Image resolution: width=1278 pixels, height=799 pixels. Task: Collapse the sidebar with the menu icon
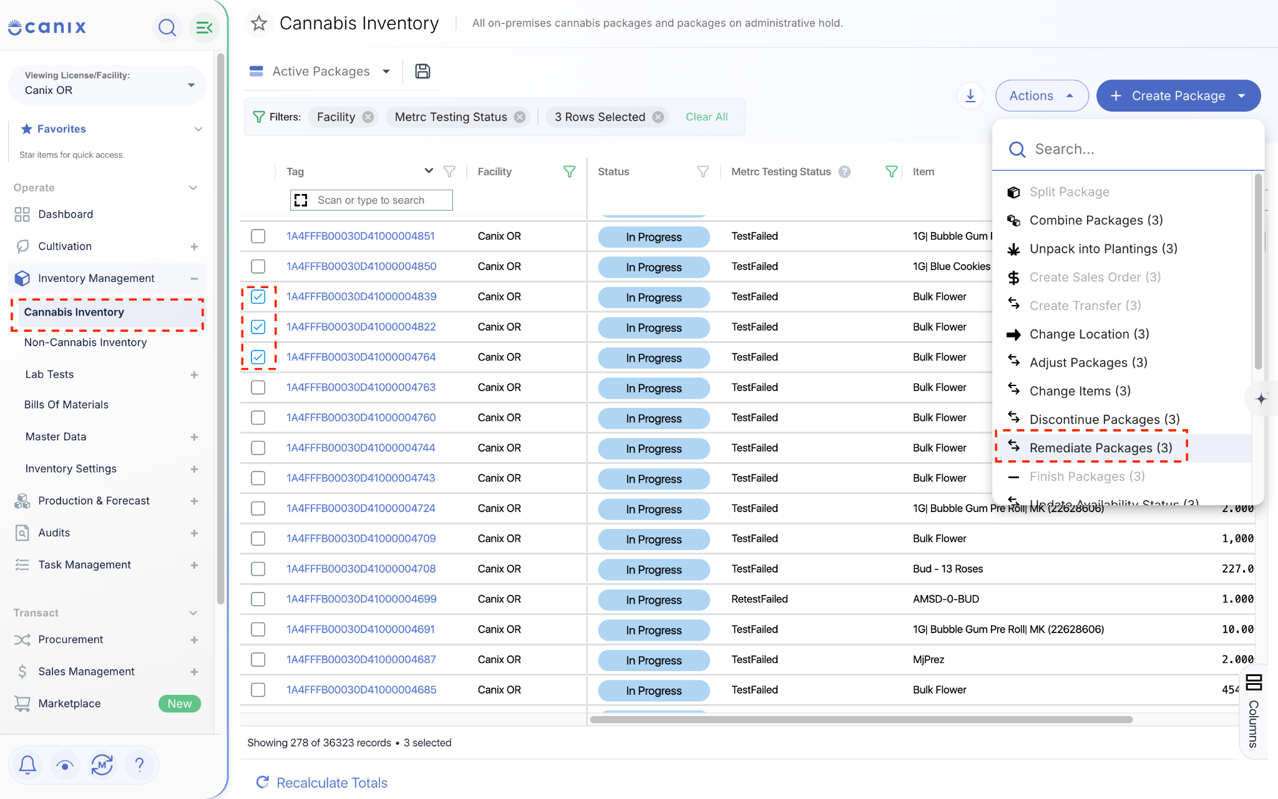[x=204, y=27]
